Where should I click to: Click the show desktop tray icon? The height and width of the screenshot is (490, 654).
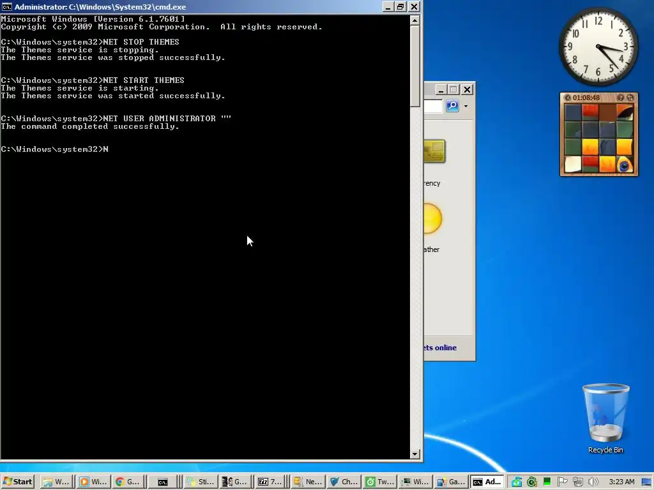(647, 482)
